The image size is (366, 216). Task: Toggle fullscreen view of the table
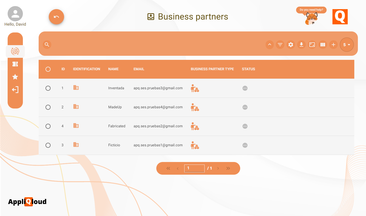(x=312, y=45)
